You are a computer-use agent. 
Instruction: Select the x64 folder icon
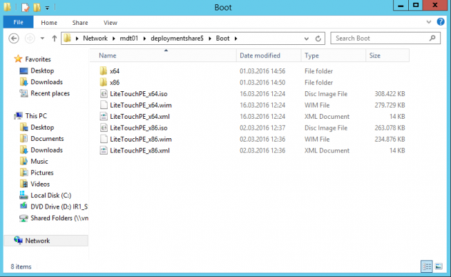[x=104, y=70]
